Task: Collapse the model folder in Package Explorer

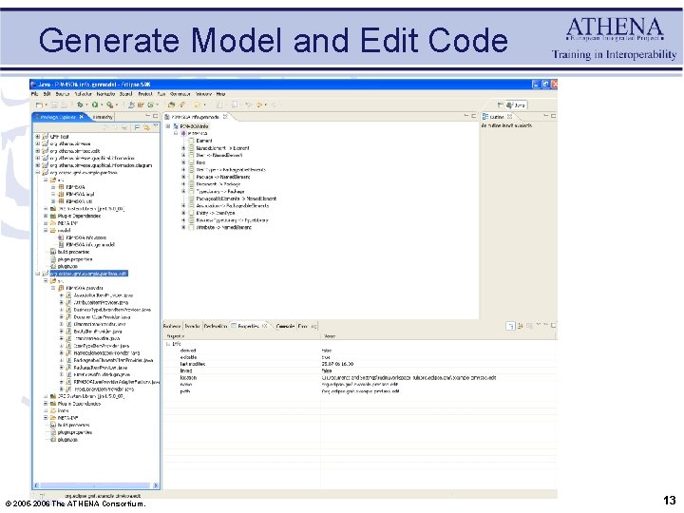Action: (46, 230)
